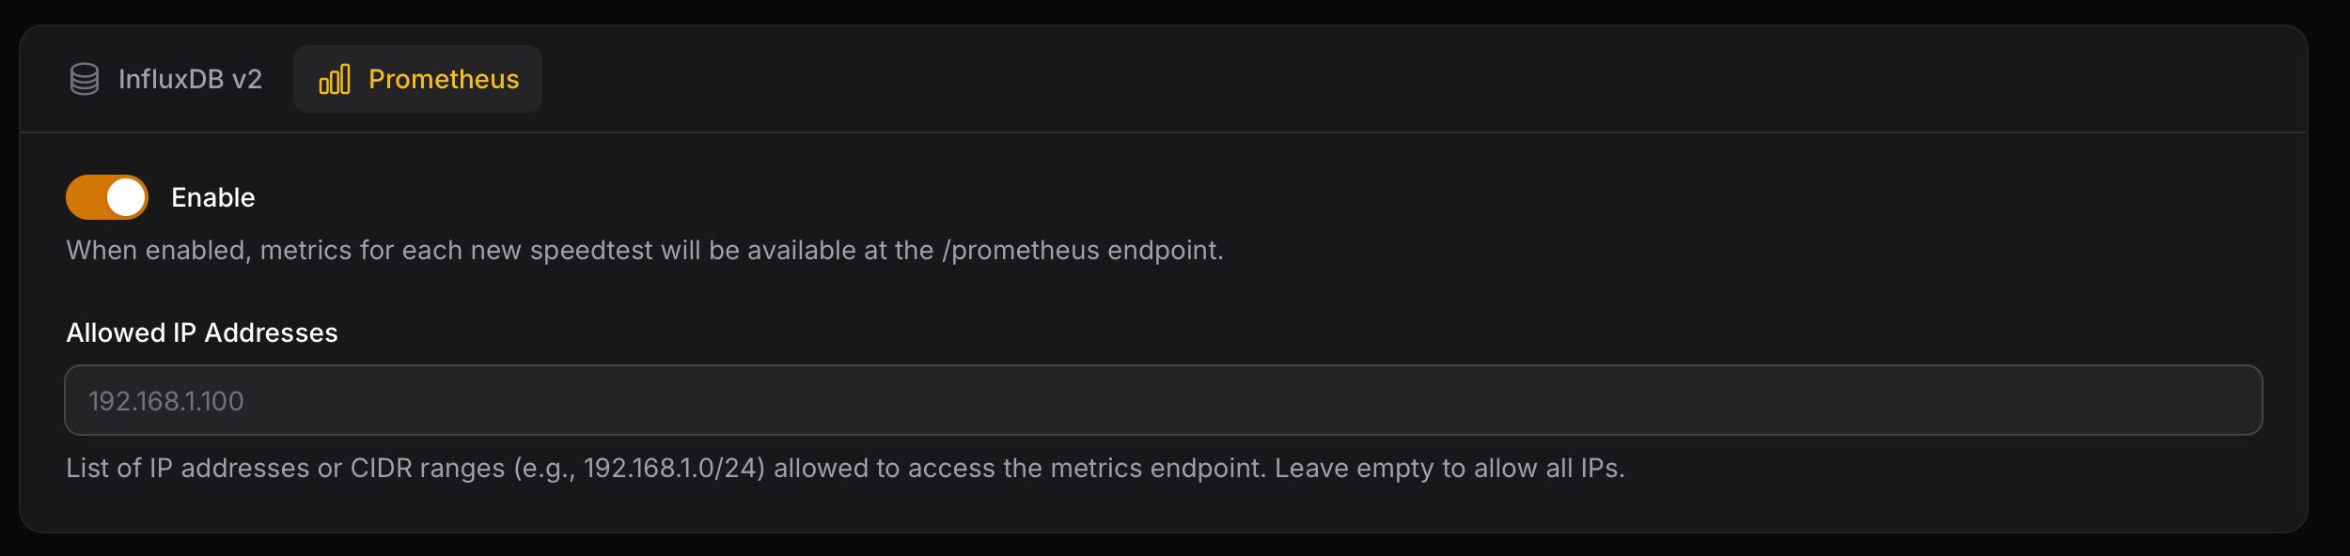
Task: Click the CIDR ranges helper text
Action: click(x=428, y=468)
